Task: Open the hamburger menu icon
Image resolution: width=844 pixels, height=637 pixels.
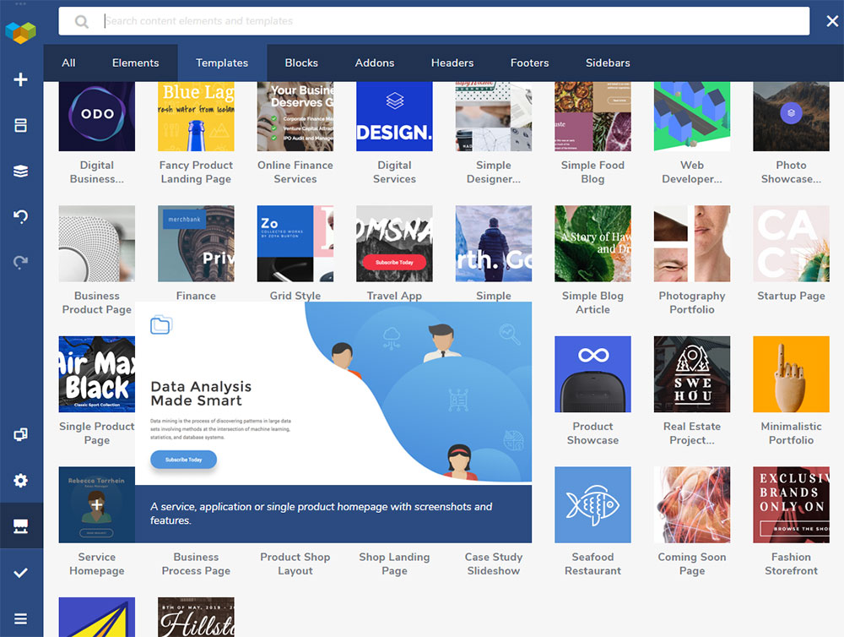Action: (x=20, y=618)
